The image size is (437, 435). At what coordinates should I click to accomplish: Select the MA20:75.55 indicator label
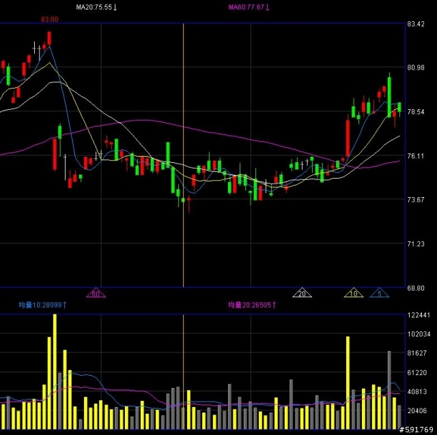click(96, 7)
